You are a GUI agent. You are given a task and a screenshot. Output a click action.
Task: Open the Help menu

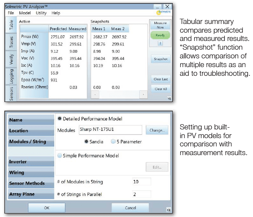coord(56,13)
